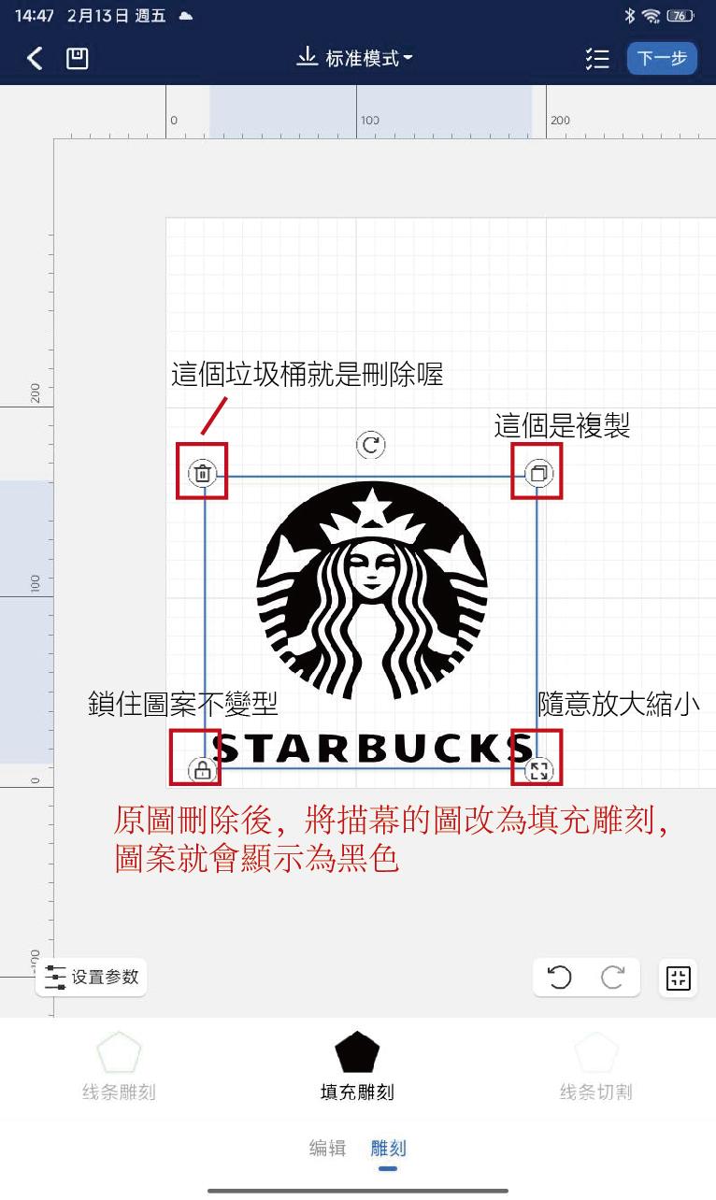The width and height of the screenshot is (716, 1200).
Task: Fit canvas to view icon
Action: click(x=678, y=979)
